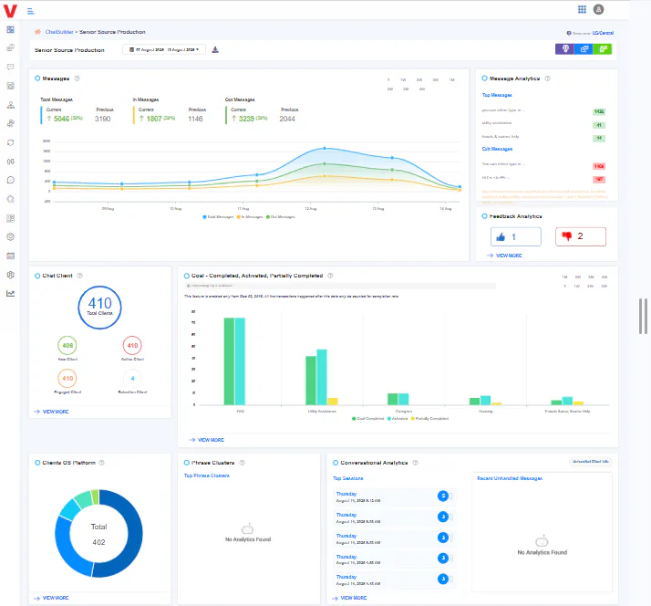Open help icon beside Goal chart title
The width and height of the screenshot is (651, 606).
[x=330, y=276]
